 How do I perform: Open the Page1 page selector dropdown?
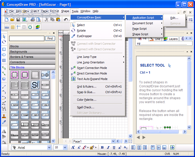[113, 141]
